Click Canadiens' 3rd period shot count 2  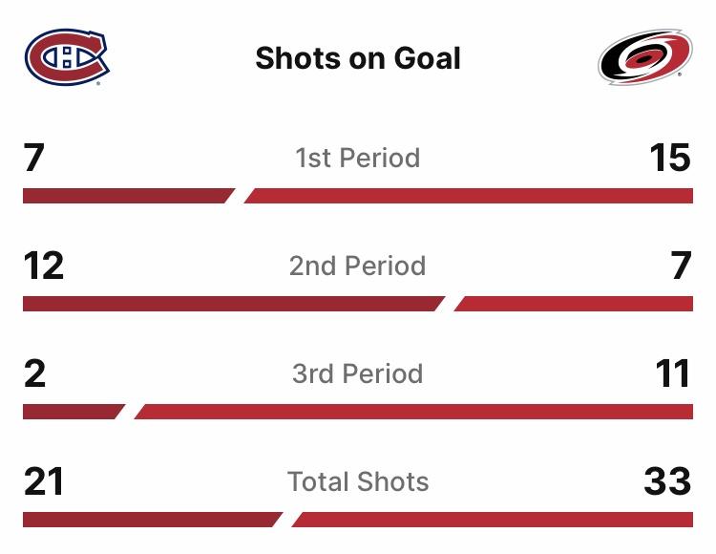coord(34,373)
